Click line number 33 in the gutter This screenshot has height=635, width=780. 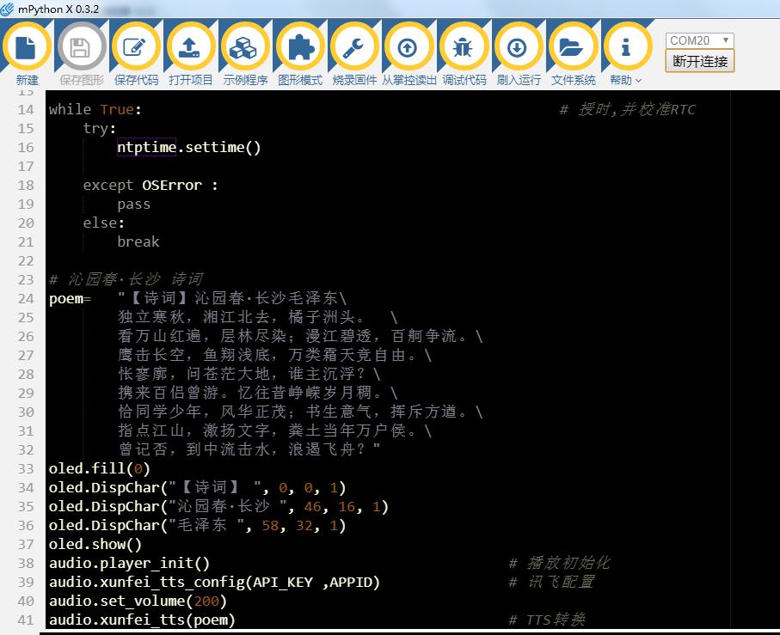(x=26, y=468)
